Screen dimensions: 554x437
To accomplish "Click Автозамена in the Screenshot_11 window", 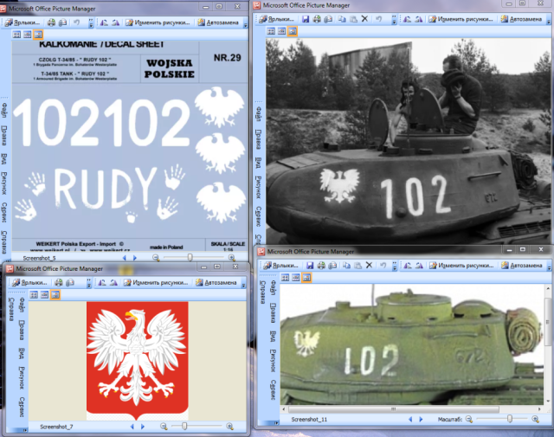I will [x=522, y=266].
